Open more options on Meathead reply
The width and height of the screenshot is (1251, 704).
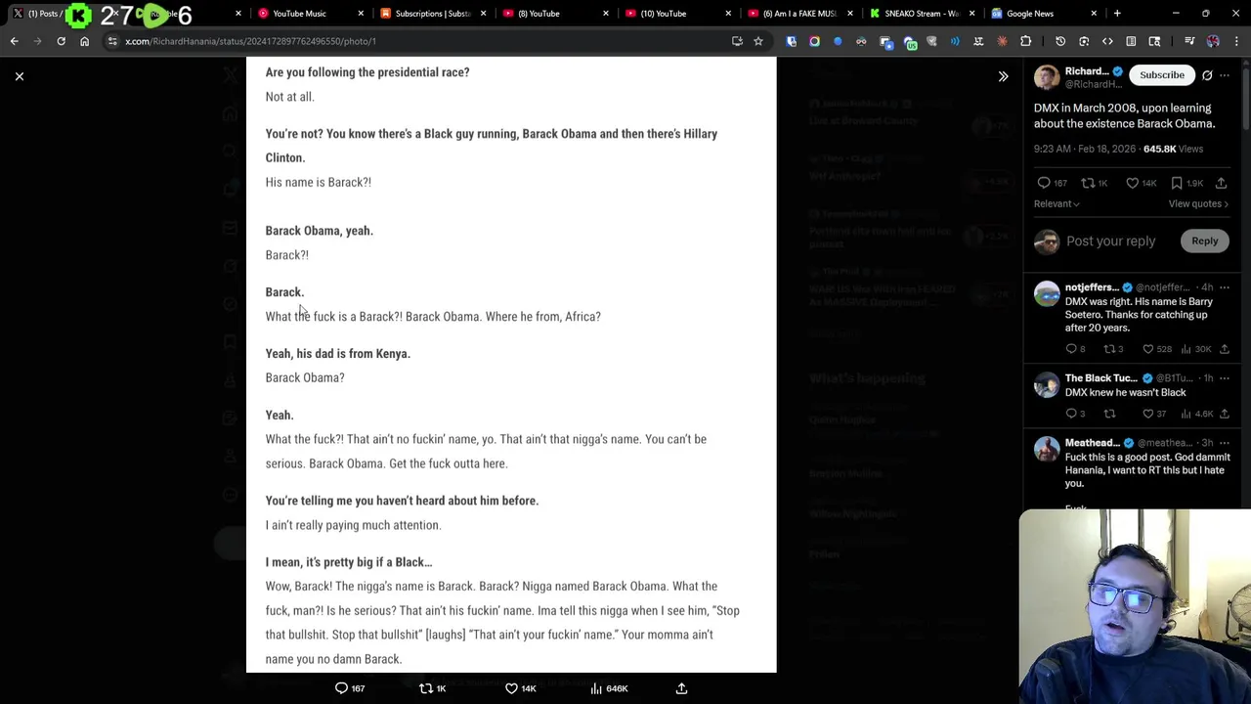(x=1225, y=443)
